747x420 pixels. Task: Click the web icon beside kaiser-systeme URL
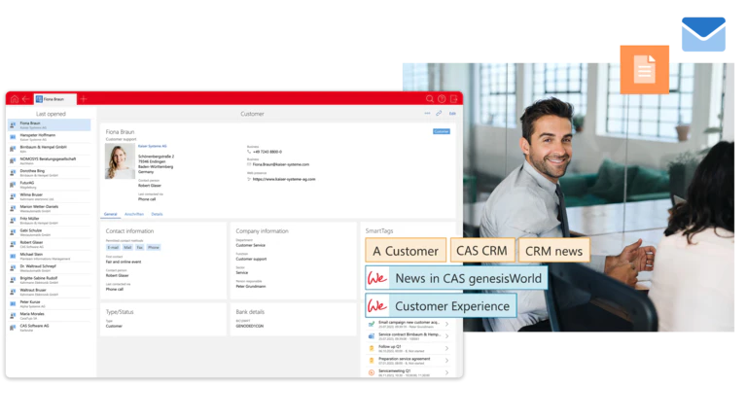[x=249, y=180]
